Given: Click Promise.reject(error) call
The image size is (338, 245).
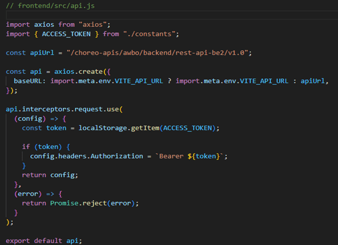Looking at the screenshot, I should pyautogui.click(x=92, y=203).
